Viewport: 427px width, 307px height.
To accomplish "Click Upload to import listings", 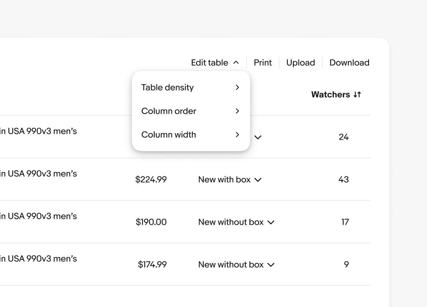I will click(300, 62).
